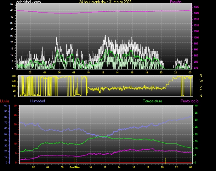The image size is (216, 171).
Task: Click the 24 hour graph date title
Action: click(105, 2)
